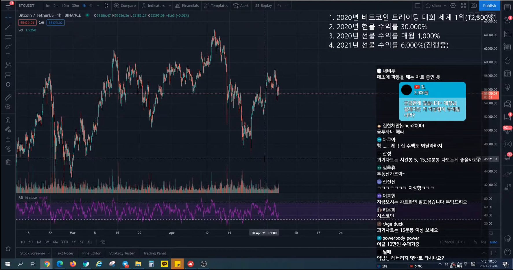
Task: Switch to the 30m timeframe
Action: (75, 5)
